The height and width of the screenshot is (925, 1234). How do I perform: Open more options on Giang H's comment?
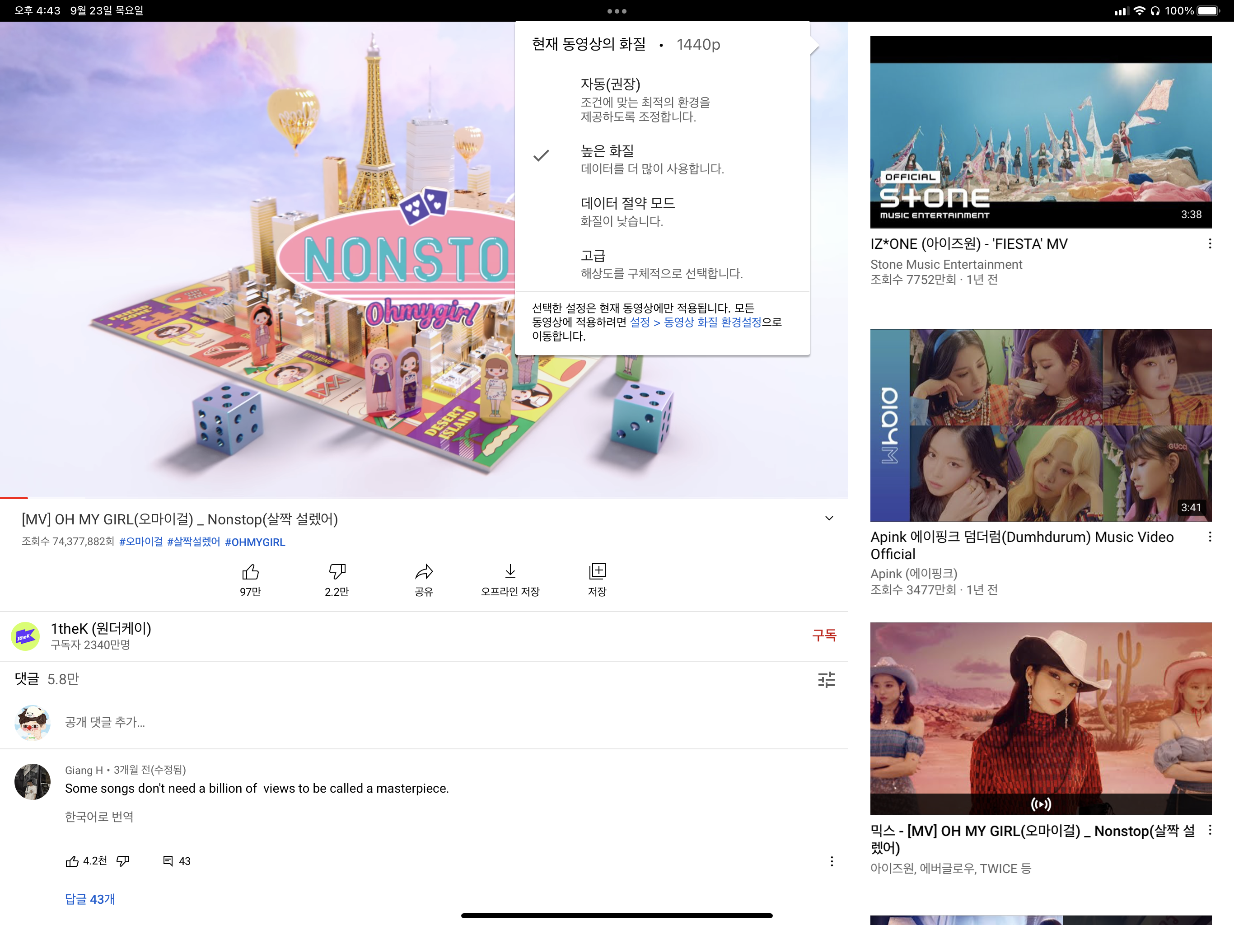(x=831, y=861)
